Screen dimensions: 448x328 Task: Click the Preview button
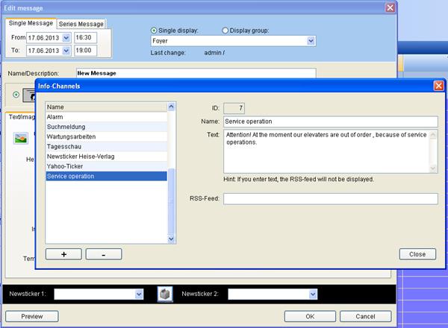31,317
